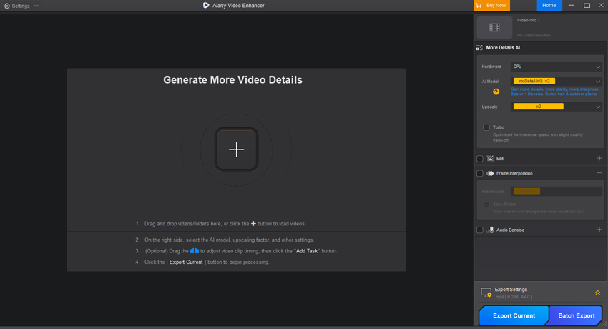Enable the Frame Interpolation checkbox
This screenshot has height=329, width=608.
tap(480, 173)
